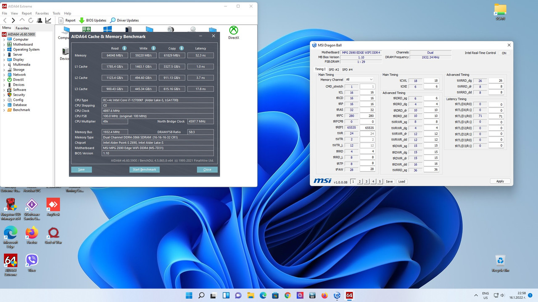538x302 pixels.
Task: Select profile 1 in MSI Dragon Ball
Action: (x=353, y=182)
